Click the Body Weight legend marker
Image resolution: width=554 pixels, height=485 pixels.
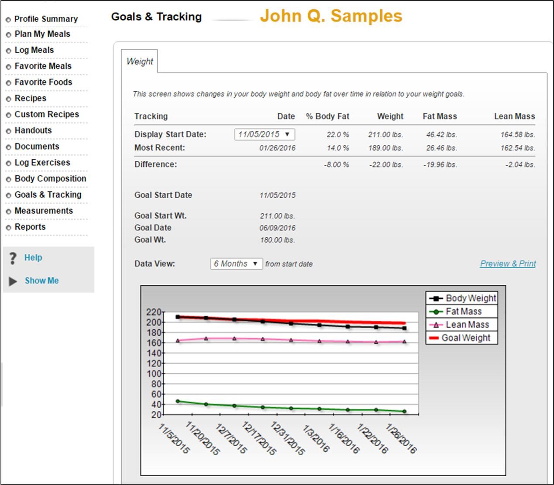point(436,299)
